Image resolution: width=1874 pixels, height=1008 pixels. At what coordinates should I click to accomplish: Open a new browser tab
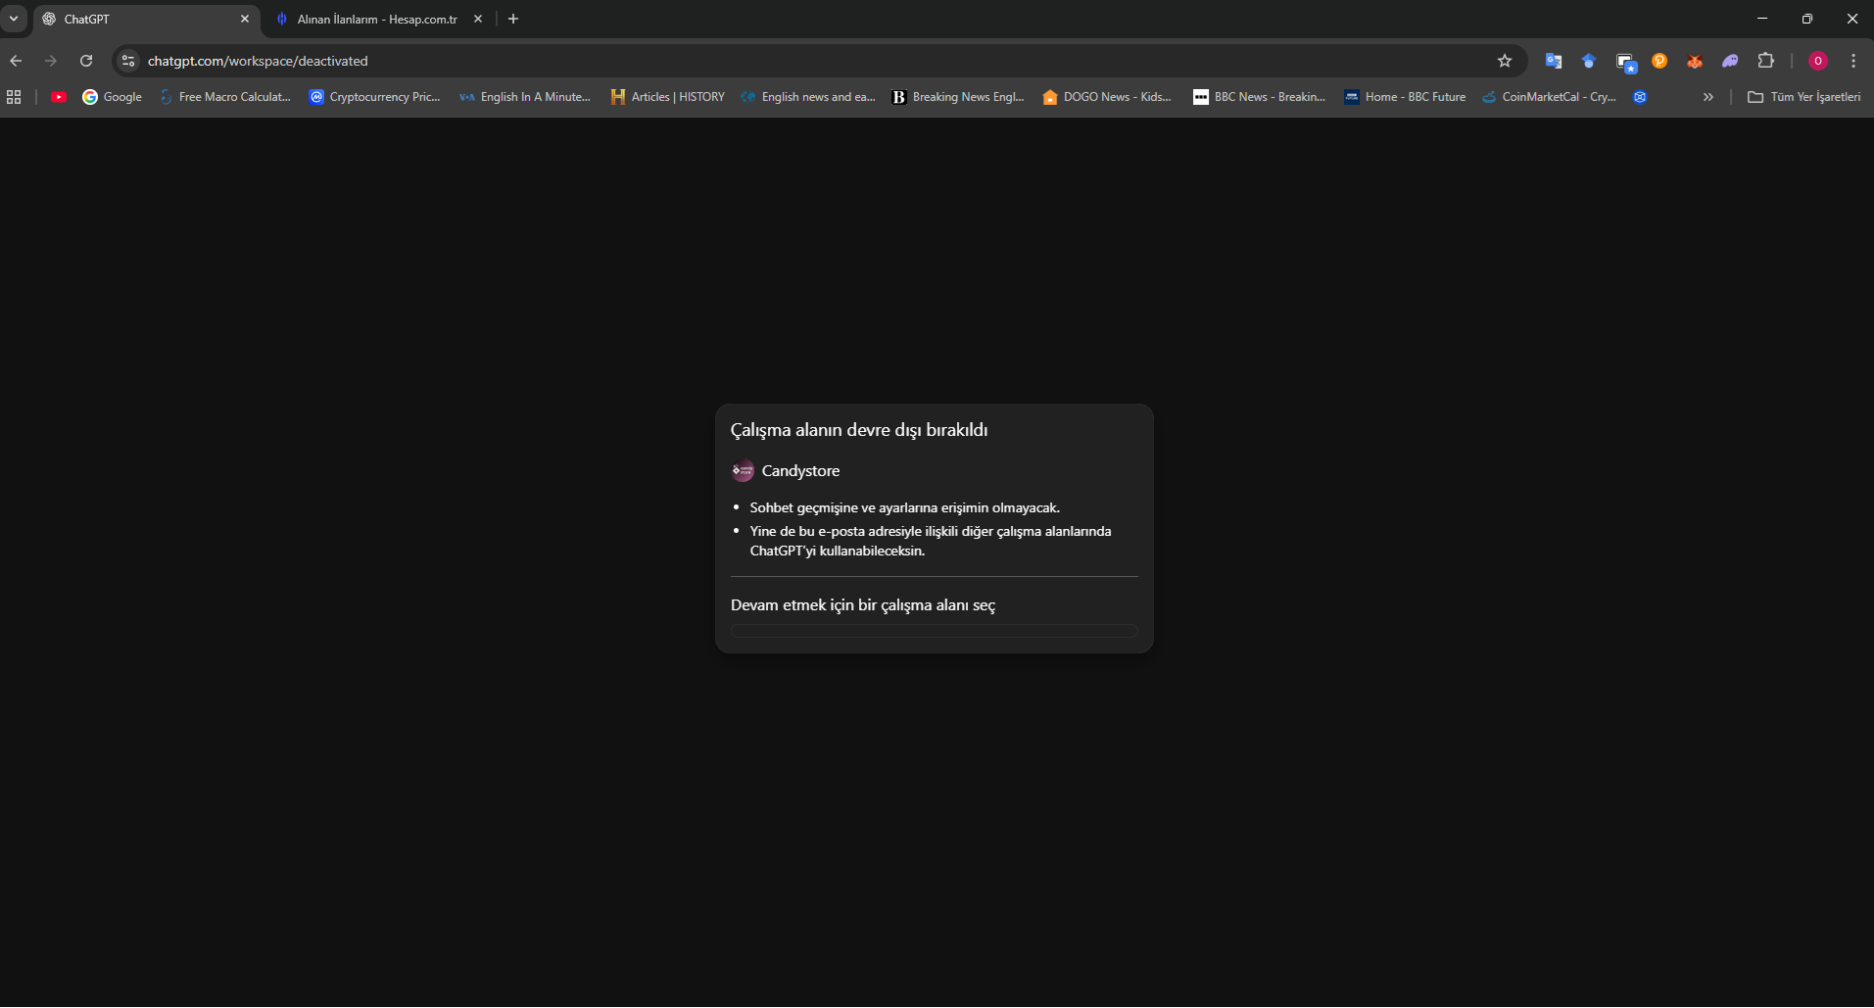click(513, 19)
